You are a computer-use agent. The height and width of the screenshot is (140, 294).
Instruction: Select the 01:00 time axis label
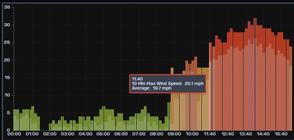click(32, 134)
